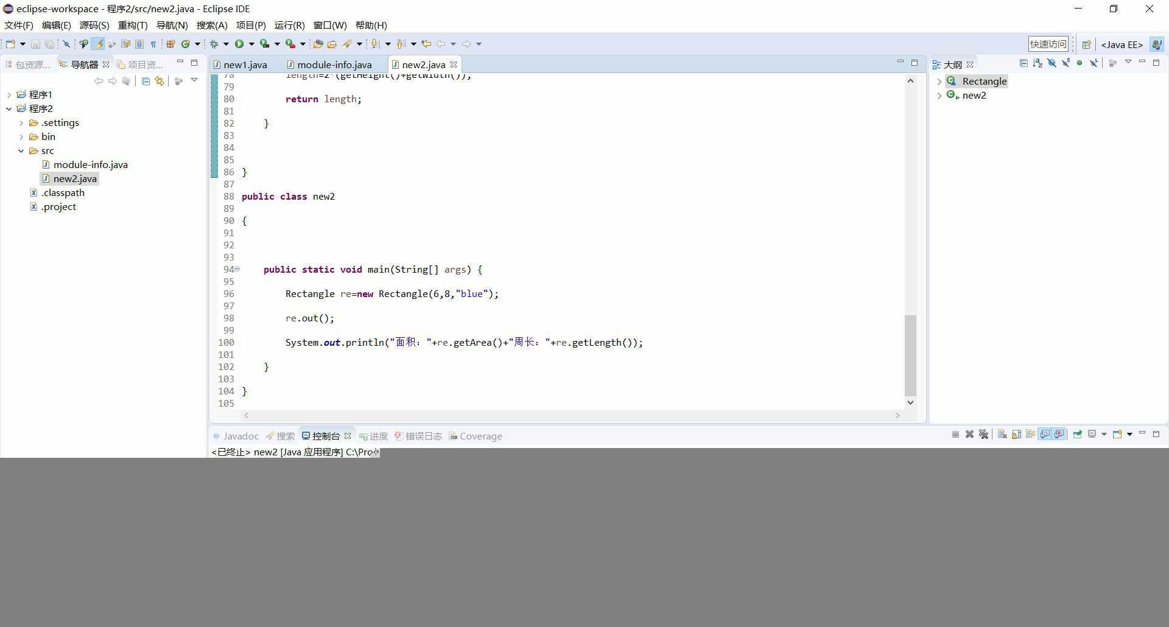The image size is (1169, 627).
Task: Toggle Hide Non-Public Members in Outline
Action: 1079,63
